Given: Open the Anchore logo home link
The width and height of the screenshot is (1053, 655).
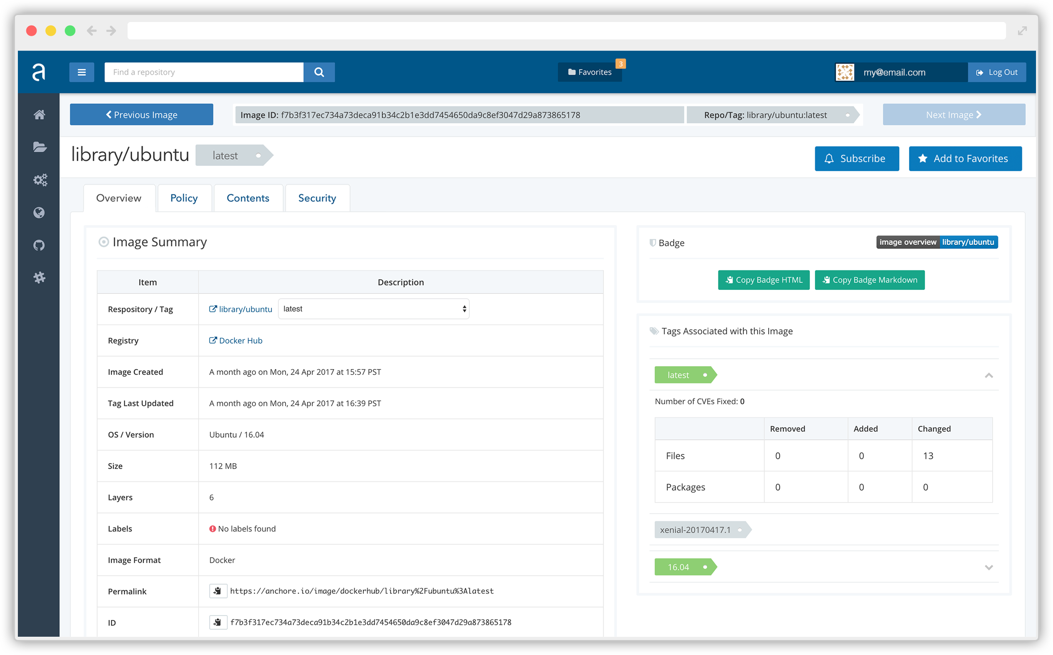Looking at the screenshot, I should pos(39,72).
